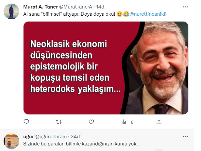This screenshot has width=201, height=151.
Task: Open Murat A. Taner's profile picture
Action: pyautogui.click(x=11, y=11)
